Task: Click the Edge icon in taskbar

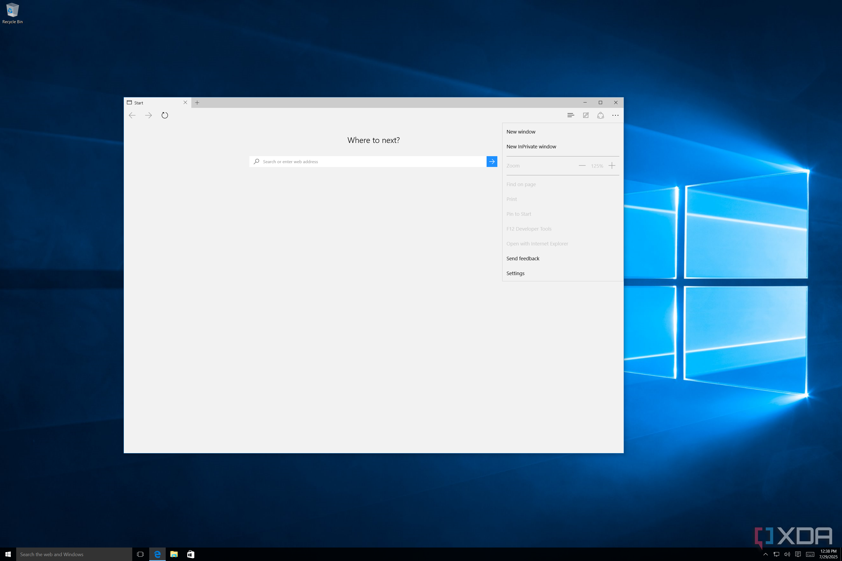Action: pyautogui.click(x=157, y=554)
